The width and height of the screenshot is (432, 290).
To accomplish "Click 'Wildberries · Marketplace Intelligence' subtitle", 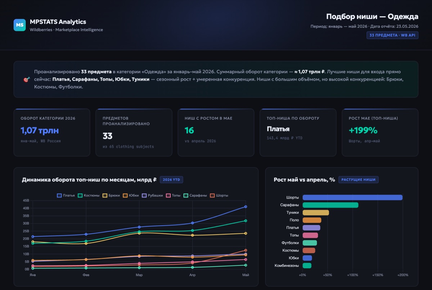I will [x=66, y=30].
